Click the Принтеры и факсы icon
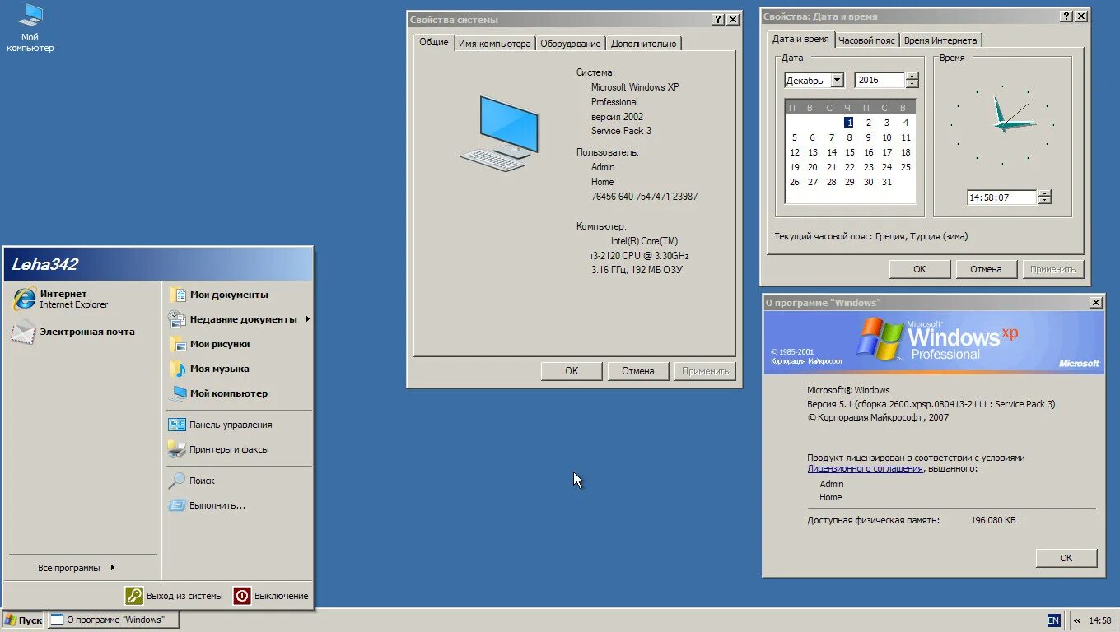Image resolution: width=1120 pixels, height=632 pixels. point(177,449)
